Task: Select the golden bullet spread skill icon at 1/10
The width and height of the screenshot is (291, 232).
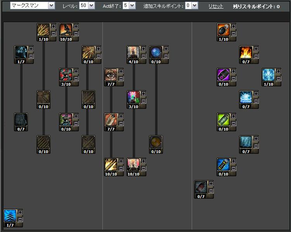Action: pyautogui.click(x=43, y=30)
